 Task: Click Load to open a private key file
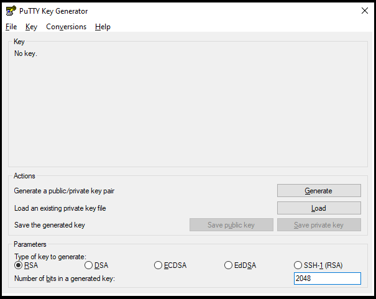coord(319,208)
